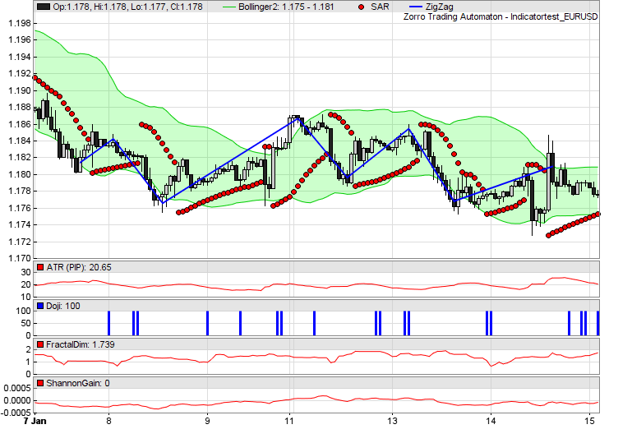Click the 11 date label on the time axis

289,422
